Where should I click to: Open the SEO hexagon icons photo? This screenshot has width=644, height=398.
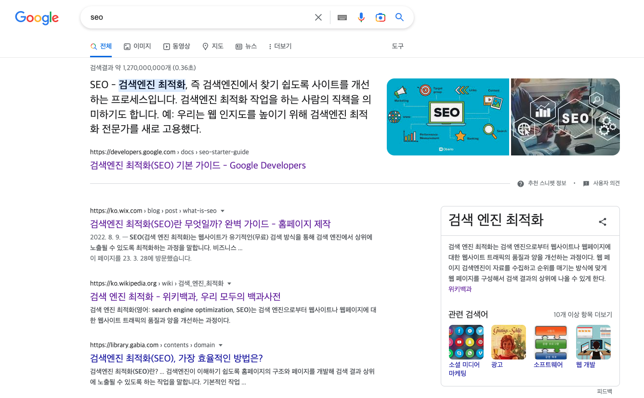565,117
